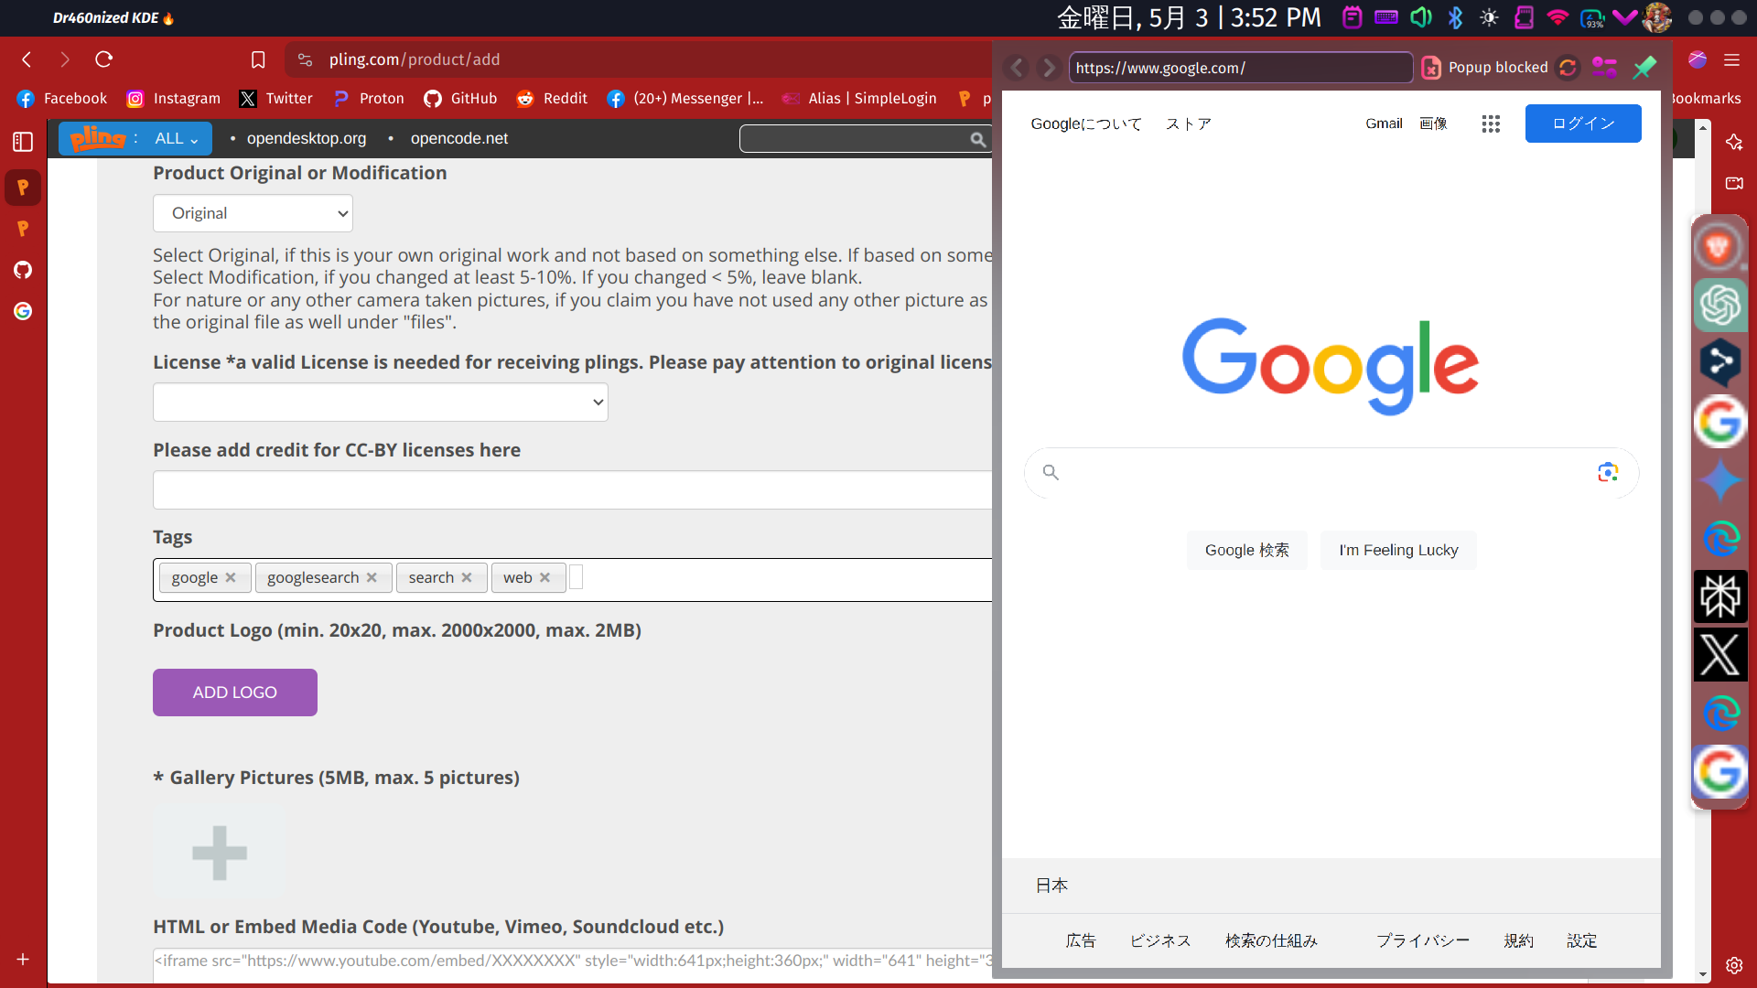Image resolution: width=1757 pixels, height=988 pixels.
Task: Open the GitHub bookmark
Action: [x=460, y=99]
